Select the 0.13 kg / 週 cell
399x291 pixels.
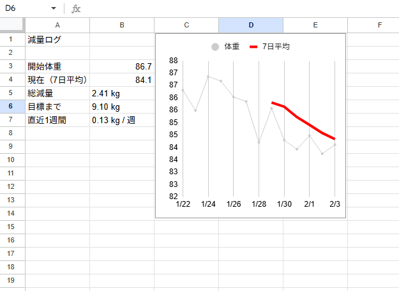click(x=122, y=120)
